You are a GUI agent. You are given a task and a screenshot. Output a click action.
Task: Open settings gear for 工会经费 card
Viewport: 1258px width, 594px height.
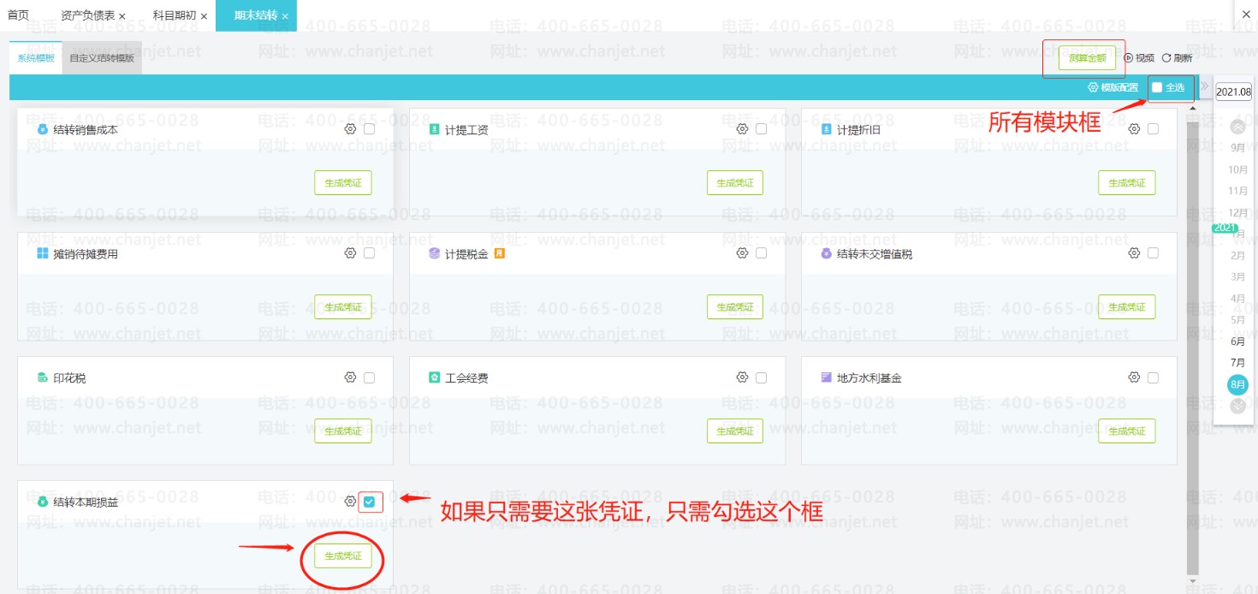pos(742,377)
